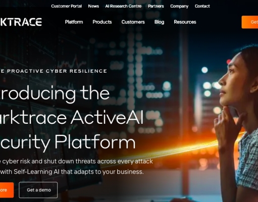The height and width of the screenshot is (202, 258).
Task: Open the Company menu
Action: point(179,6)
